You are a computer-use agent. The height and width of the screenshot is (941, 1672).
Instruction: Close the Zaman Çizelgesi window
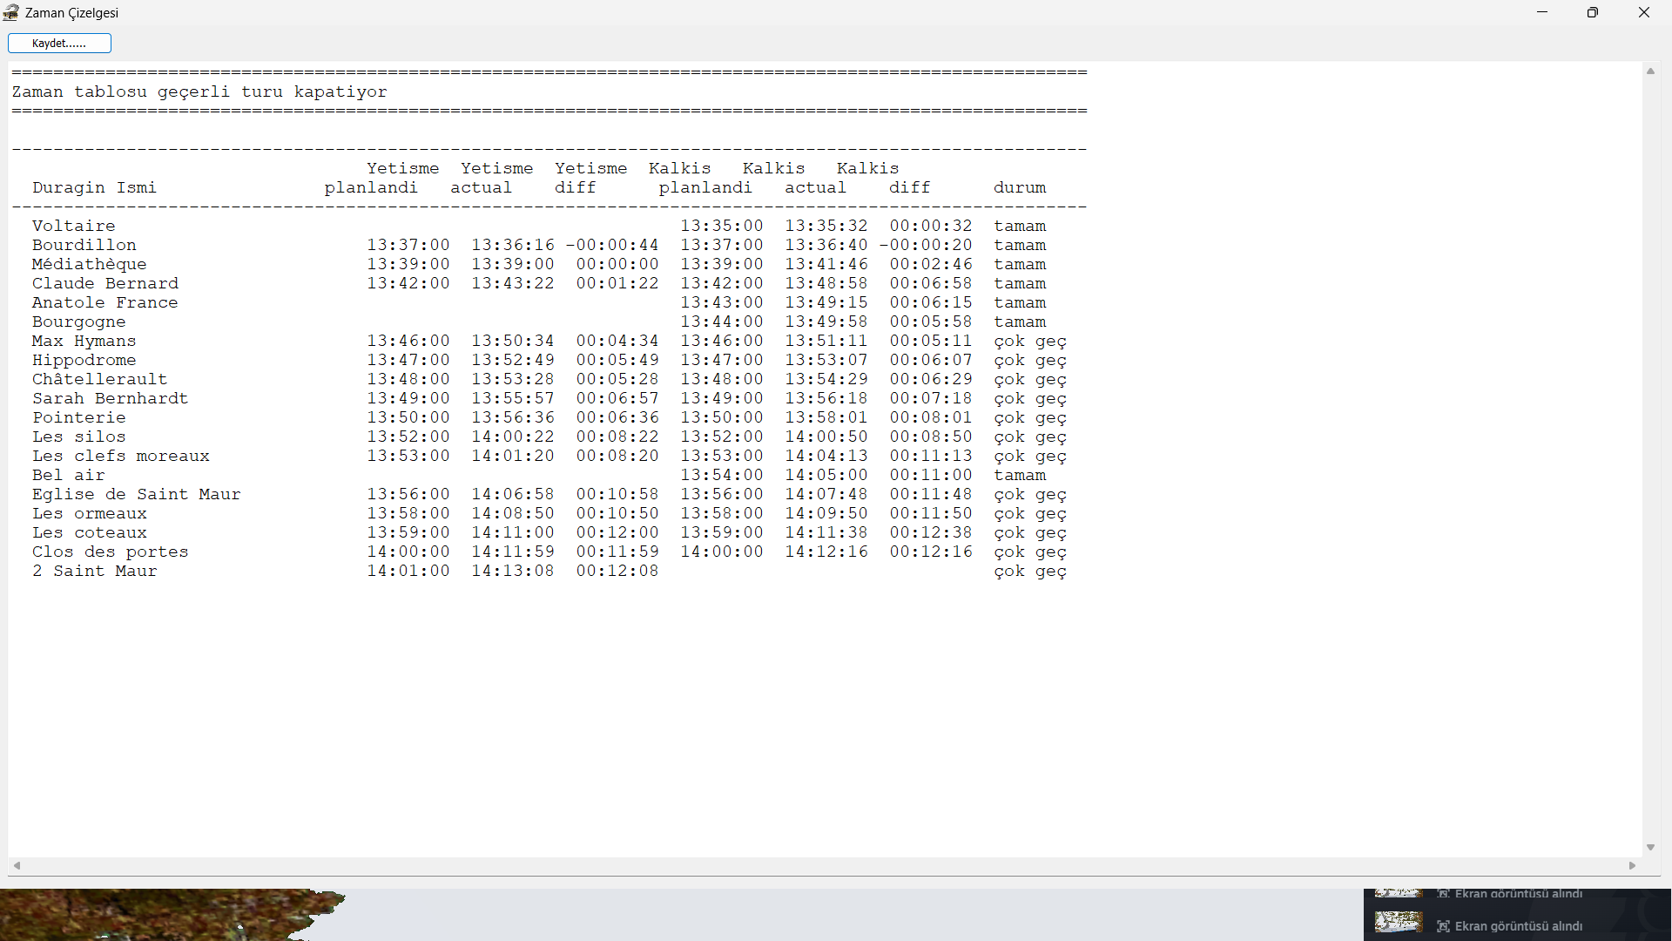point(1644,12)
